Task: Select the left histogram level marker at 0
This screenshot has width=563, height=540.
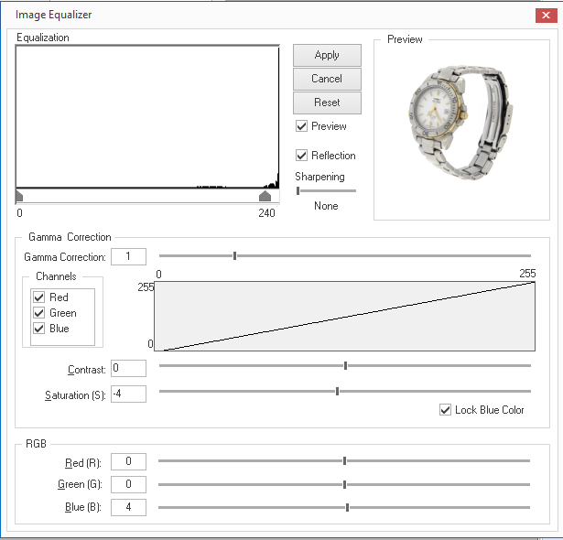Action: [x=19, y=196]
